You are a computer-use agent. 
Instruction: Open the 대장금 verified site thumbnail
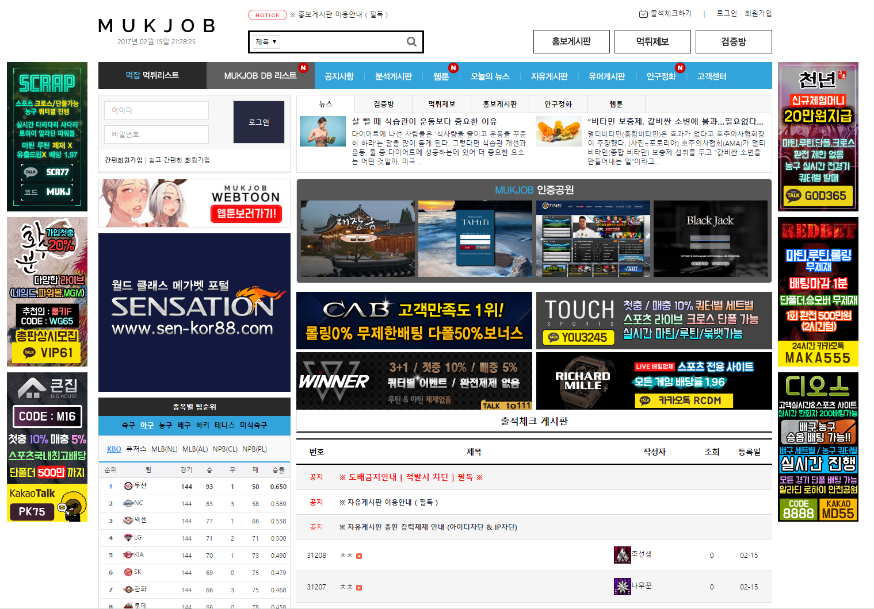point(358,238)
